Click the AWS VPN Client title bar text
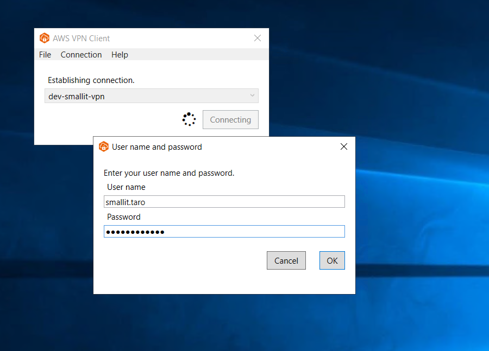The image size is (489, 351). [x=81, y=39]
